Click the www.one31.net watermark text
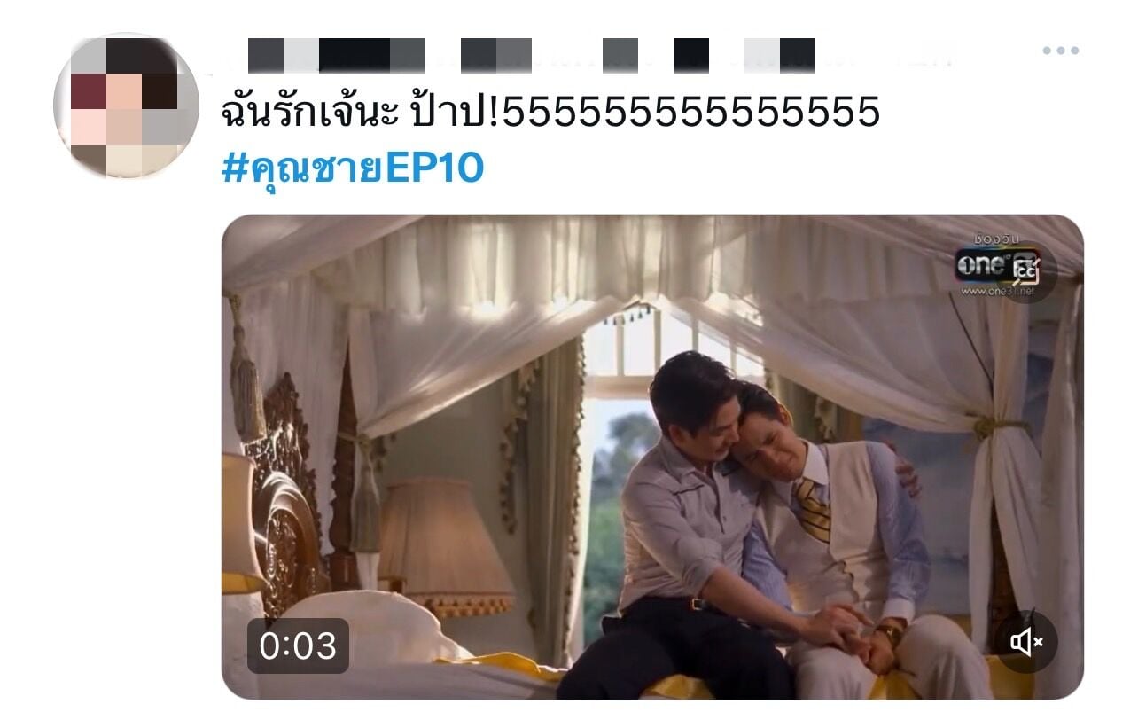 pyautogui.click(x=999, y=290)
